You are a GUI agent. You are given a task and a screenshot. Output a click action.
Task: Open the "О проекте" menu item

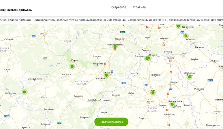tap(119, 7)
